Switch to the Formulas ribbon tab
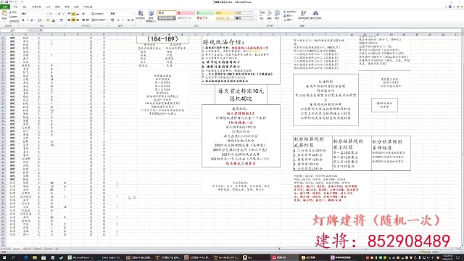The width and height of the screenshot is (464, 261). pos(48,7)
